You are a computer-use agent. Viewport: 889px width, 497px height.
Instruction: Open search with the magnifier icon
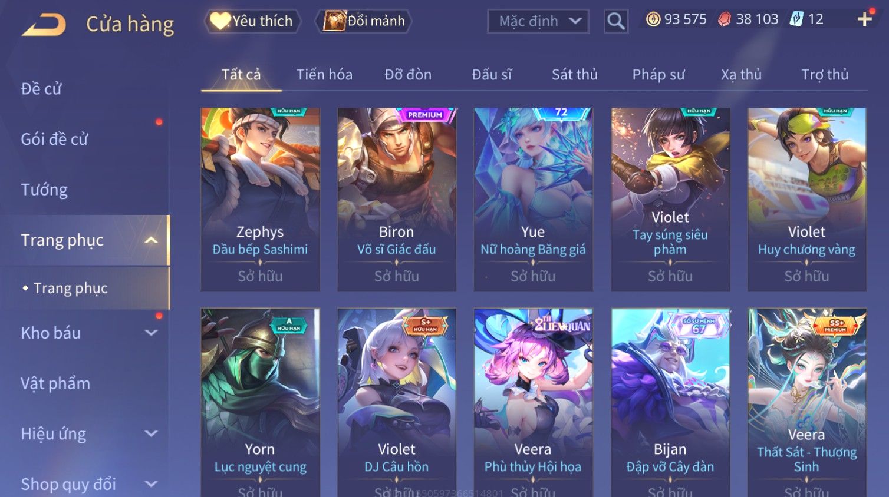tap(616, 21)
